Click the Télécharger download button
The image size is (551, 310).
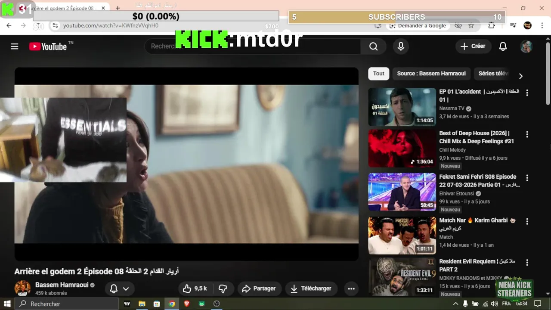pyautogui.click(x=311, y=288)
